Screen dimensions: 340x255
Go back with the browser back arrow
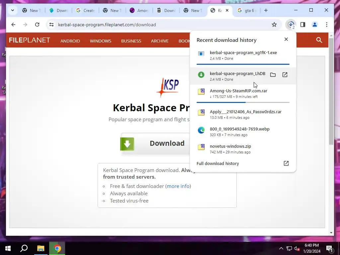pos(13,25)
